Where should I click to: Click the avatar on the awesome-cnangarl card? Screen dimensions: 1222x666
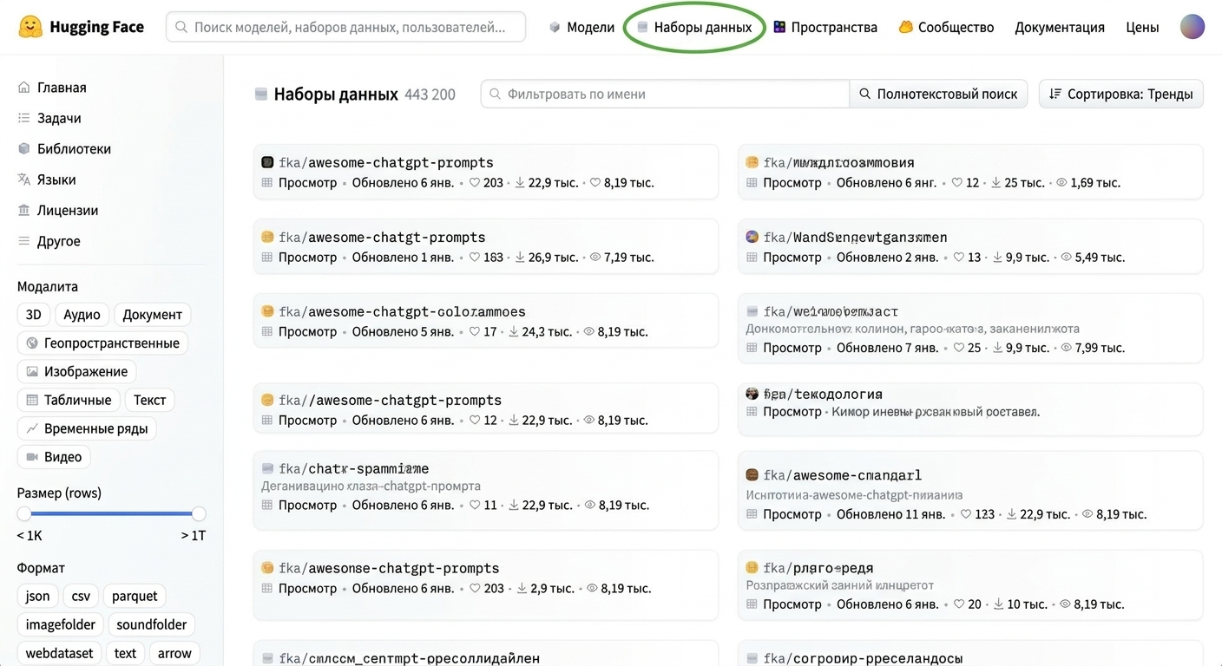click(x=752, y=475)
